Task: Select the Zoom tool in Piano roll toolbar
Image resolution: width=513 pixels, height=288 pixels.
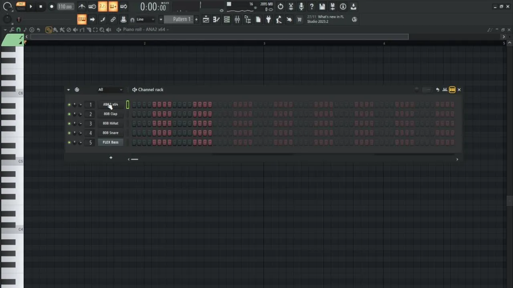Action: point(102,30)
